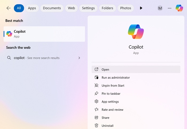Click the copilot web search suggestion
The width and height of the screenshot is (187, 129).
coord(44,58)
